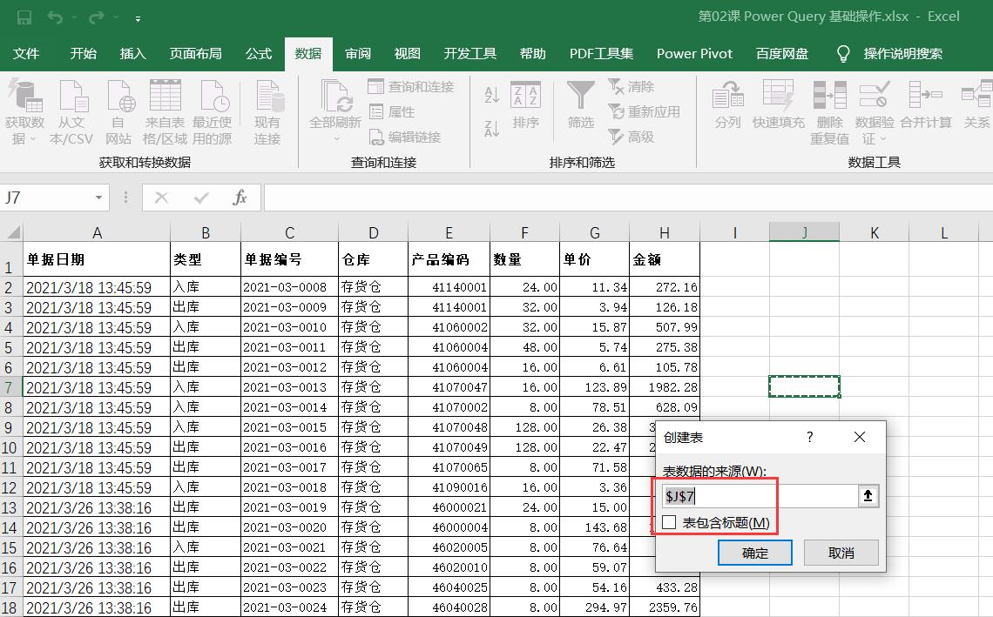The height and width of the screenshot is (617, 993).
Task: Click cell containing 2021-03-0013
Action: coord(289,387)
